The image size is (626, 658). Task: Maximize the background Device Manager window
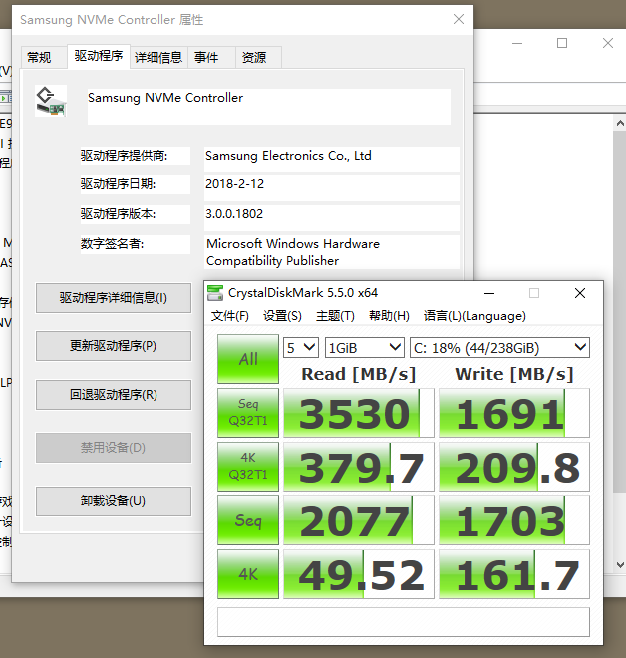tap(562, 43)
